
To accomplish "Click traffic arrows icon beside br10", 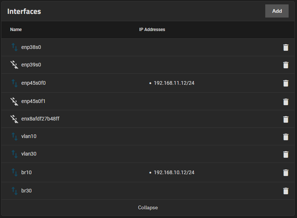I will pos(14,172).
